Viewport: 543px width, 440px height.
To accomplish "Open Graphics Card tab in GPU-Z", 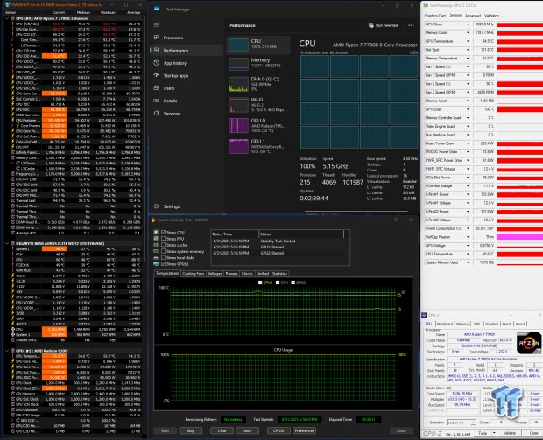I will (x=435, y=16).
